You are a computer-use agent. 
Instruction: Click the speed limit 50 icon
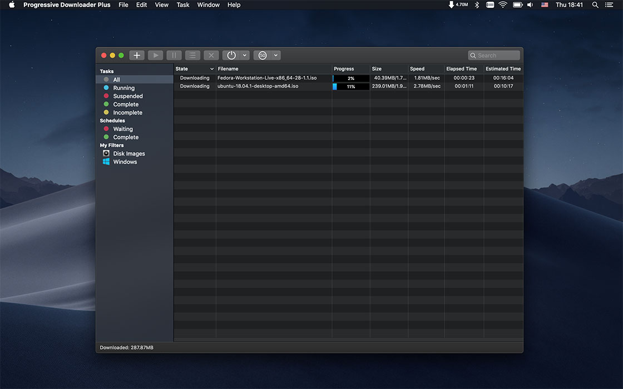(263, 56)
